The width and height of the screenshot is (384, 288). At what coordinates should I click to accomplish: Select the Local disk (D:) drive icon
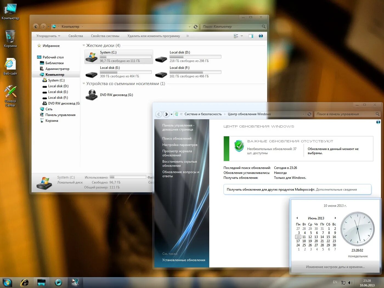[161, 59]
